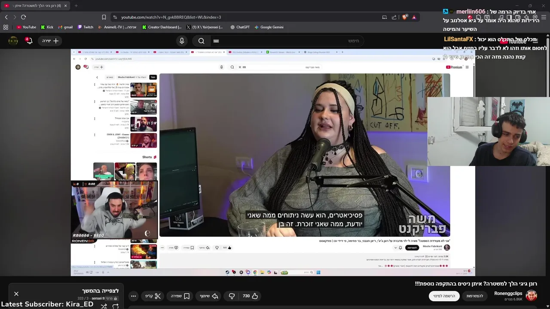Screen dimensions: 550x309
Task: Click the browser forward arrow
Action: click(x=15, y=17)
